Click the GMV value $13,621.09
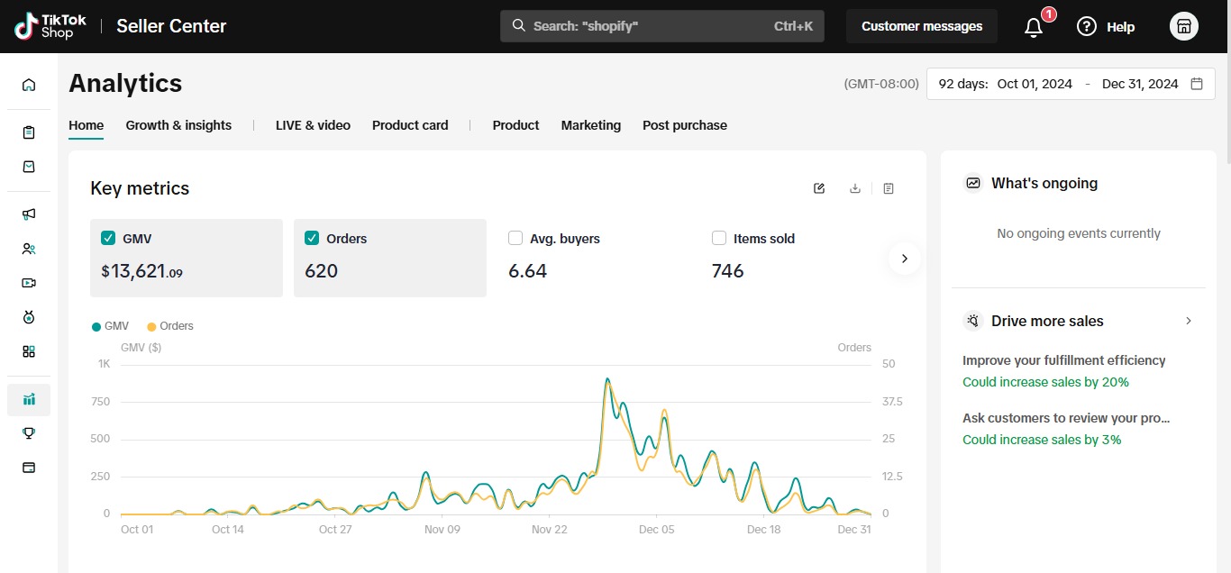Screen dimensions: 1231x573 pyautogui.click(x=142, y=271)
